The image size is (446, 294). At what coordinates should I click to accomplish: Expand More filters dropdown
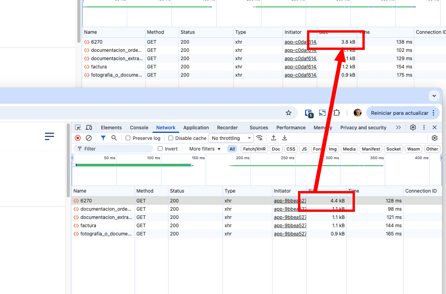[x=205, y=149]
